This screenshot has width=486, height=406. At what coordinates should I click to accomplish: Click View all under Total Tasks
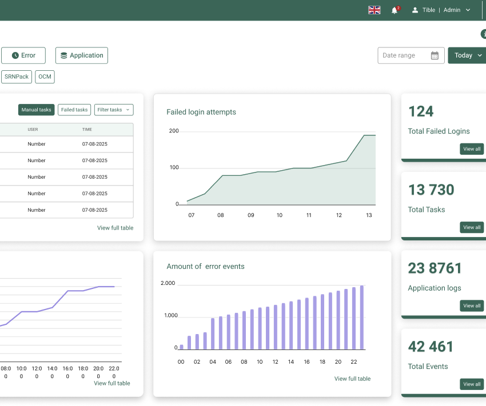tap(472, 227)
